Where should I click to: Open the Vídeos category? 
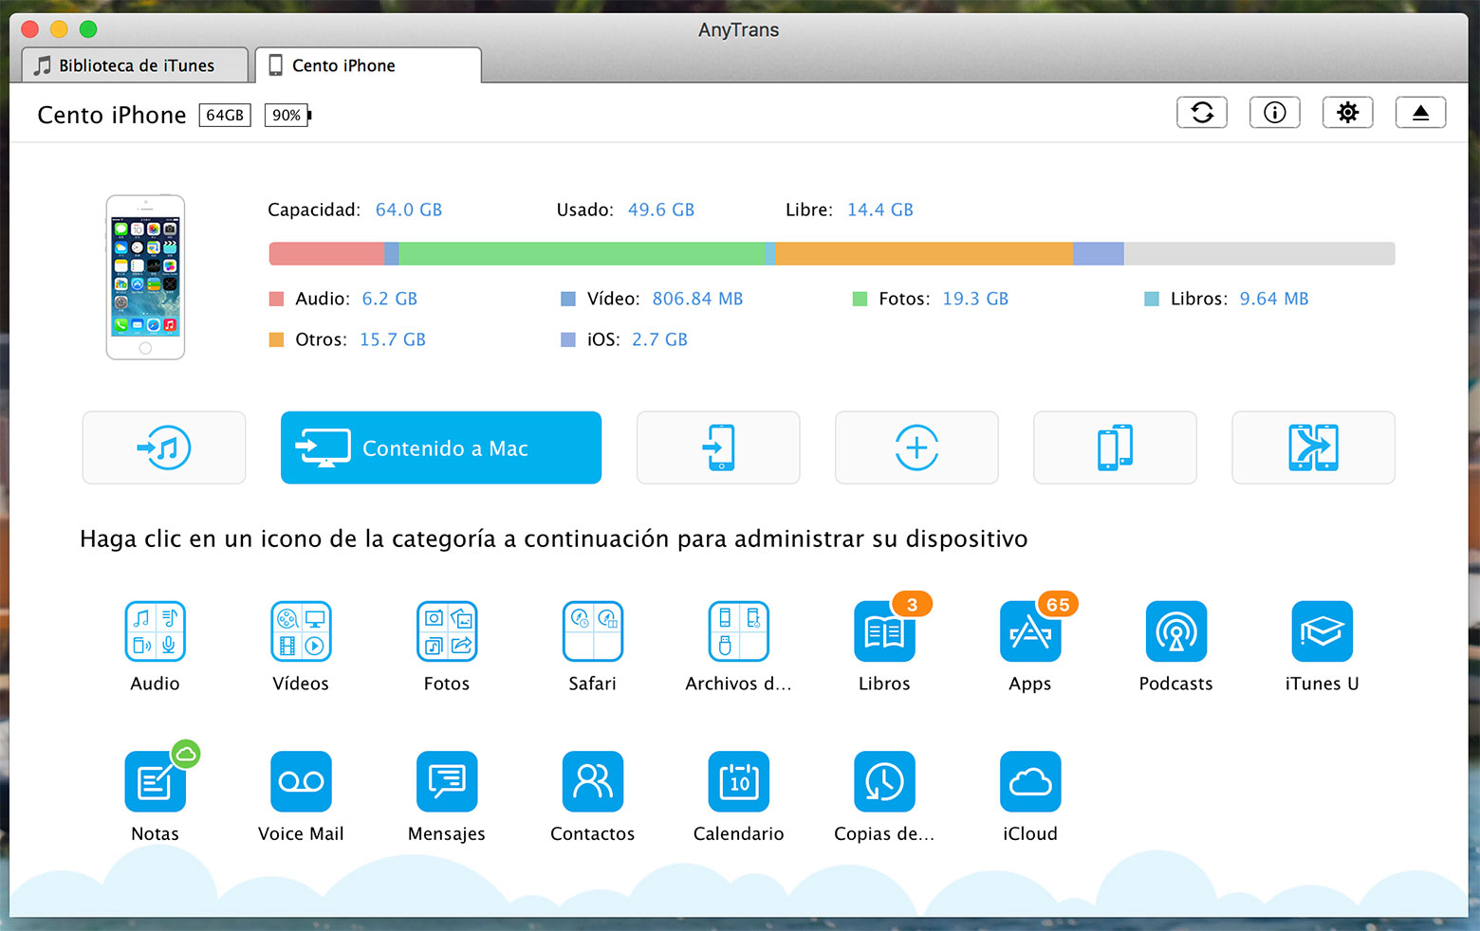point(301,631)
